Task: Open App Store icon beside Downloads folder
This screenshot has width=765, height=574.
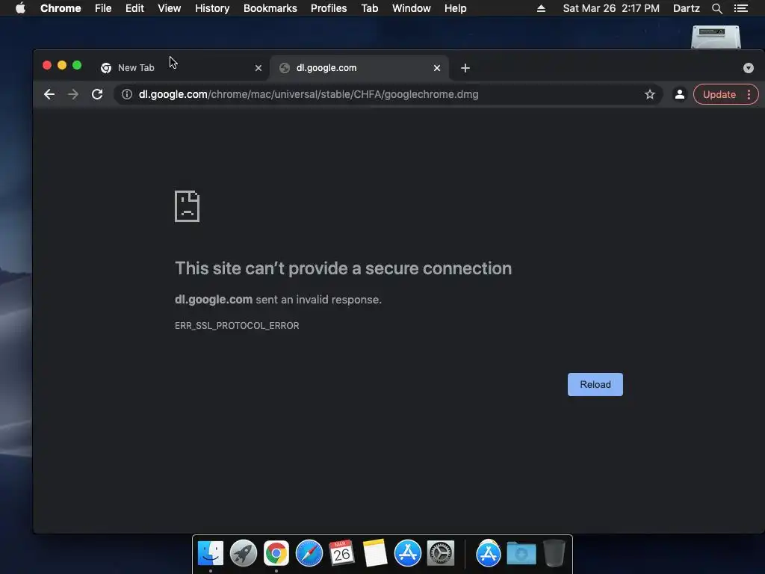Action: point(489,553)
